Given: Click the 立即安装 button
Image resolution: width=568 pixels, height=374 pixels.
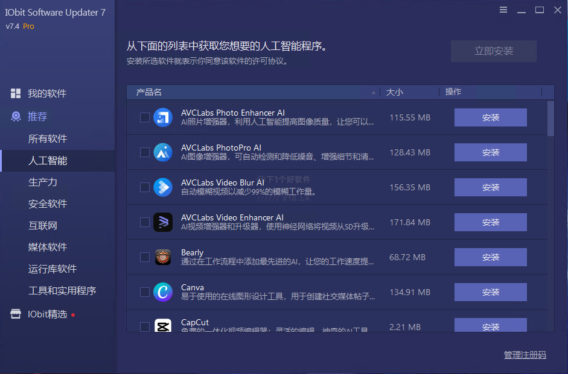Looking at the screenshot, I should [494, 51].
